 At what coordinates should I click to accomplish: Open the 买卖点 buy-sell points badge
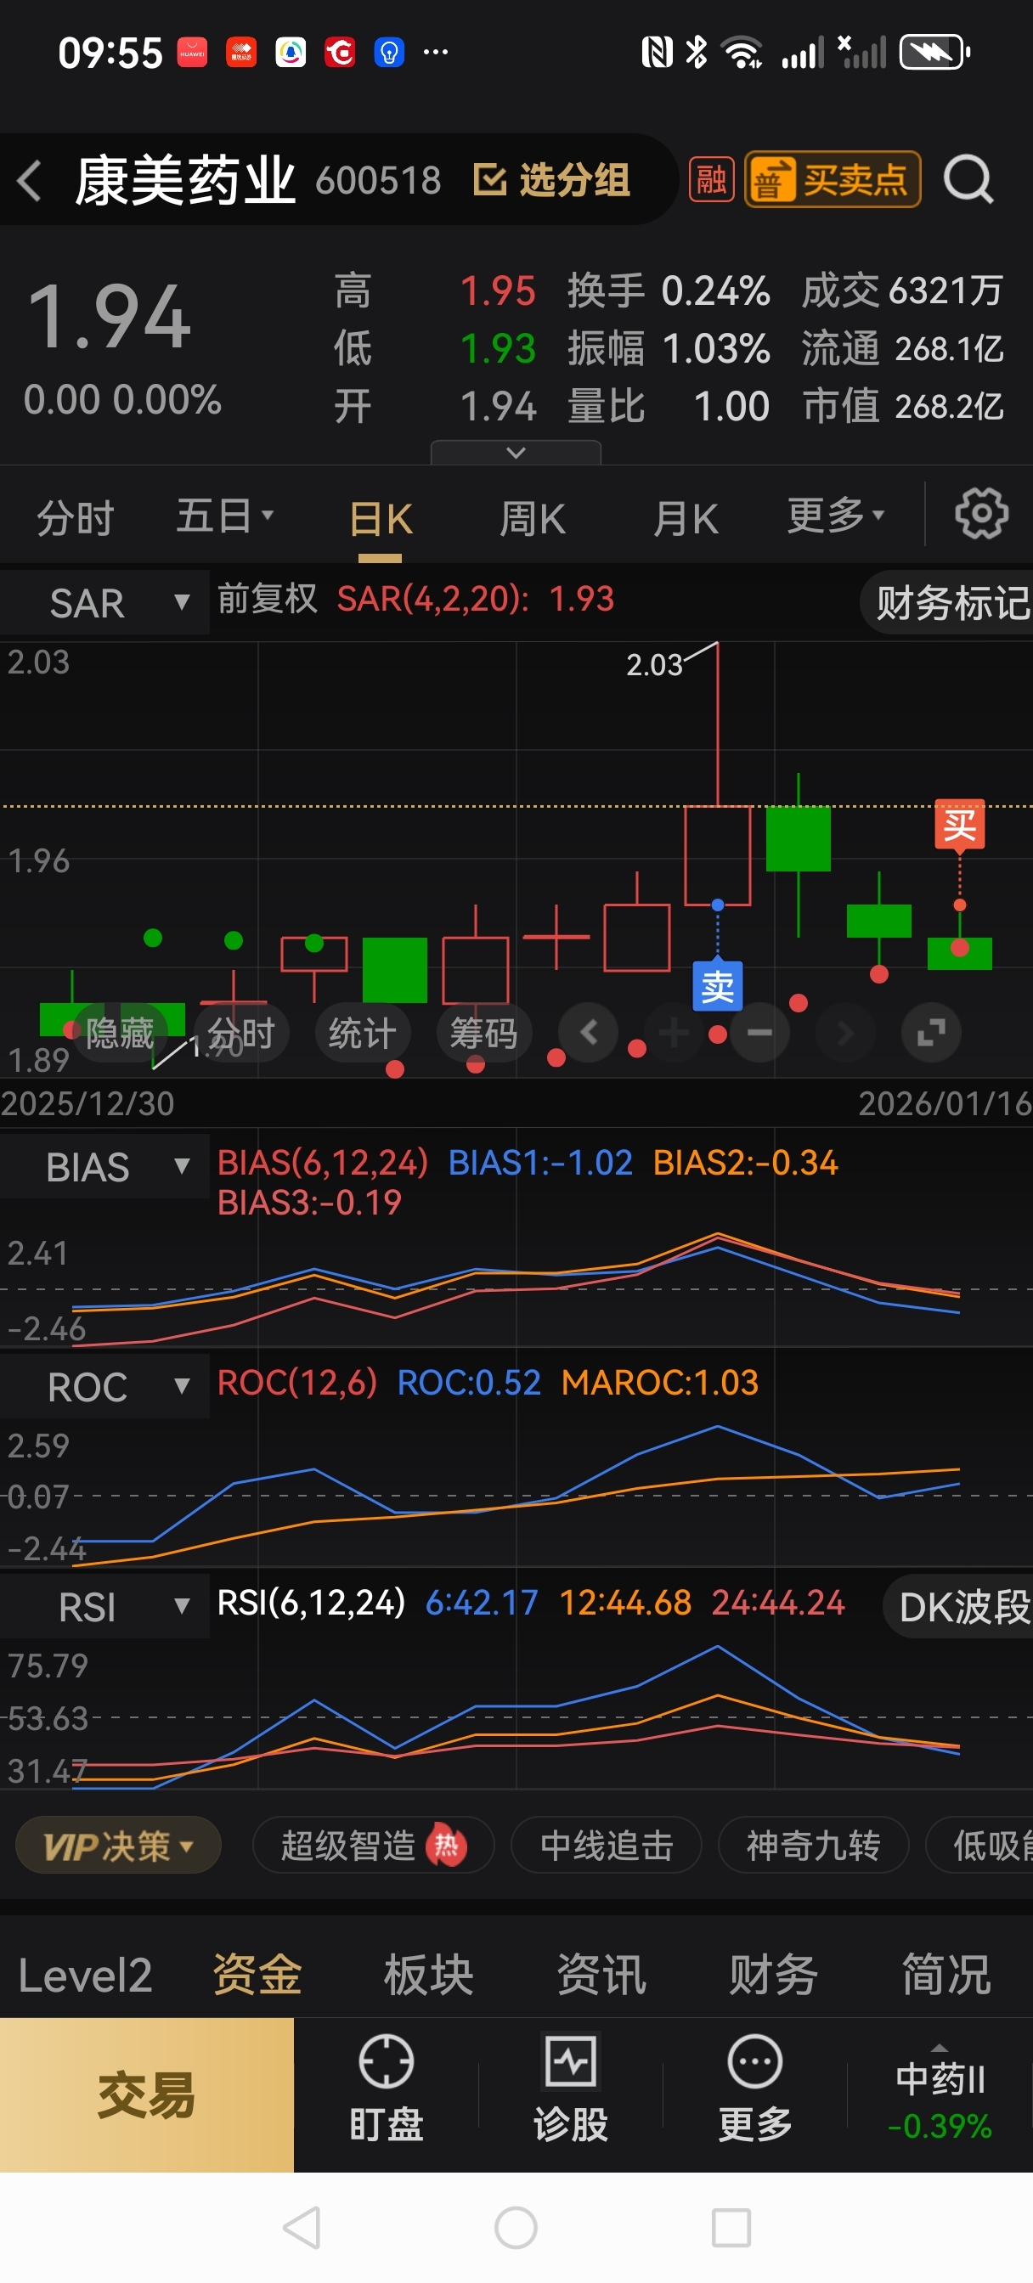tap(832, 180)
